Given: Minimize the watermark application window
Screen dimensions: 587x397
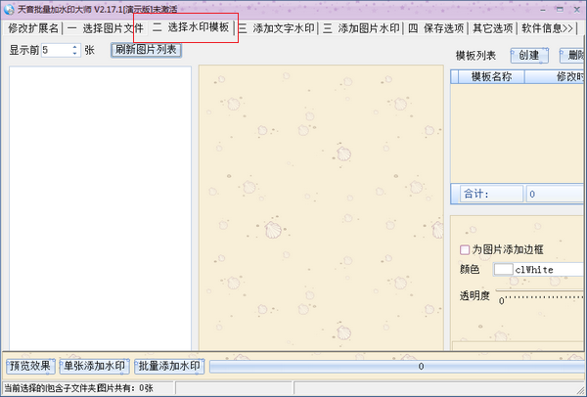Looking at the screenshot, I should [543, 10].
